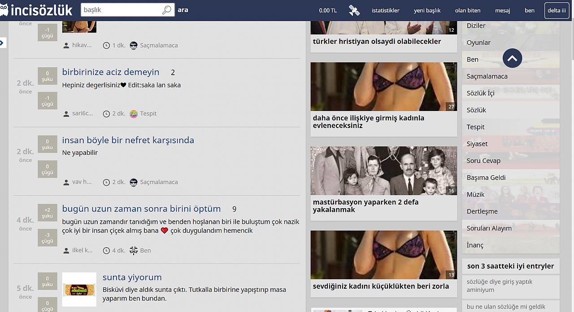Viewport: 574px width, 312px height.
Task: Click -3 çügü on bugün uzun zaman entry
Action: tap(48, 238)
